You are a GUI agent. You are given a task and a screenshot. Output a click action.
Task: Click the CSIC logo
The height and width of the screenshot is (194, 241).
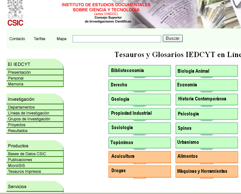click(x=15, y=13)
